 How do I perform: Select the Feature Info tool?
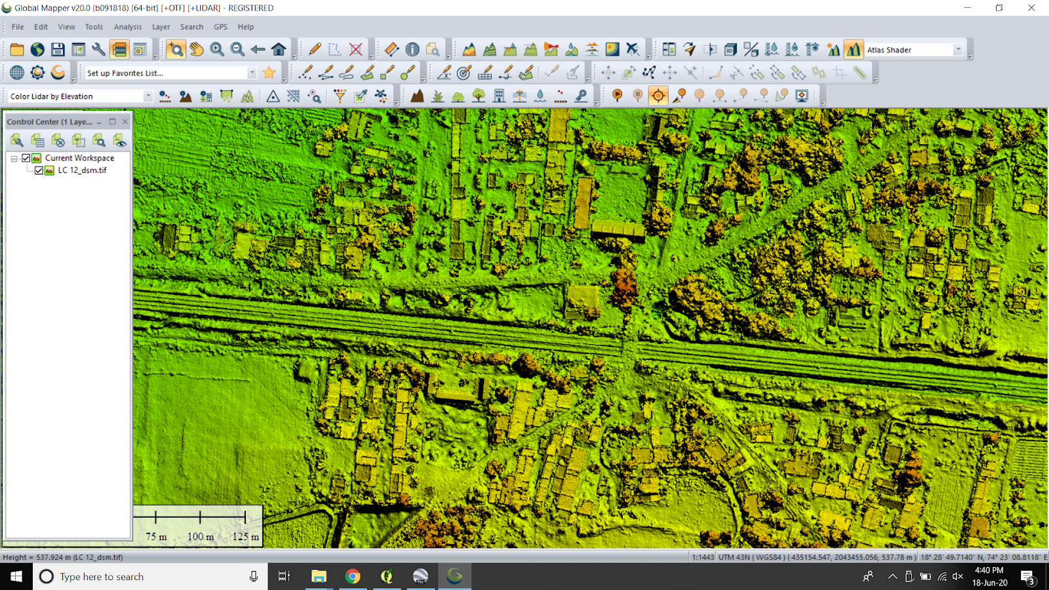[x=412, y=50]
